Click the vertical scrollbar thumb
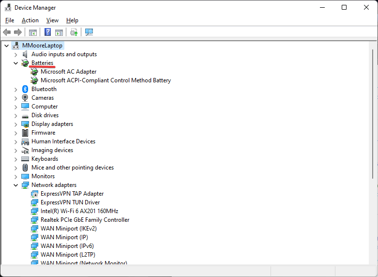 (373, 114)
